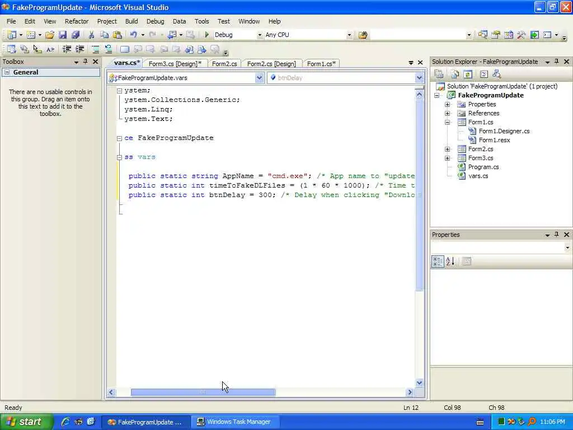Click the Windows Start button
The width and height of the screenshot is (573, 430).
click(26, 422)
